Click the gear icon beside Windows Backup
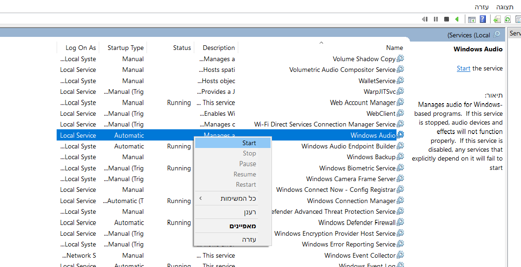 coord(400,157)
